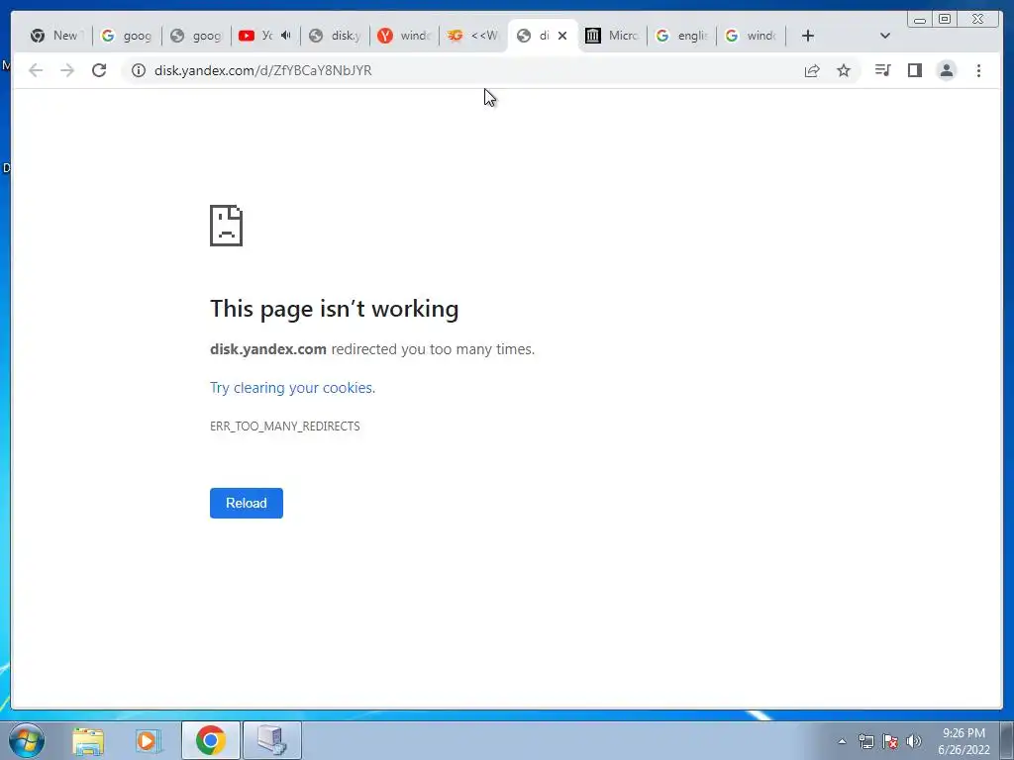Switch to the Yandex 'windc' tab
1014x760 pixels.
pyautogui.click(x=404, y=36)
